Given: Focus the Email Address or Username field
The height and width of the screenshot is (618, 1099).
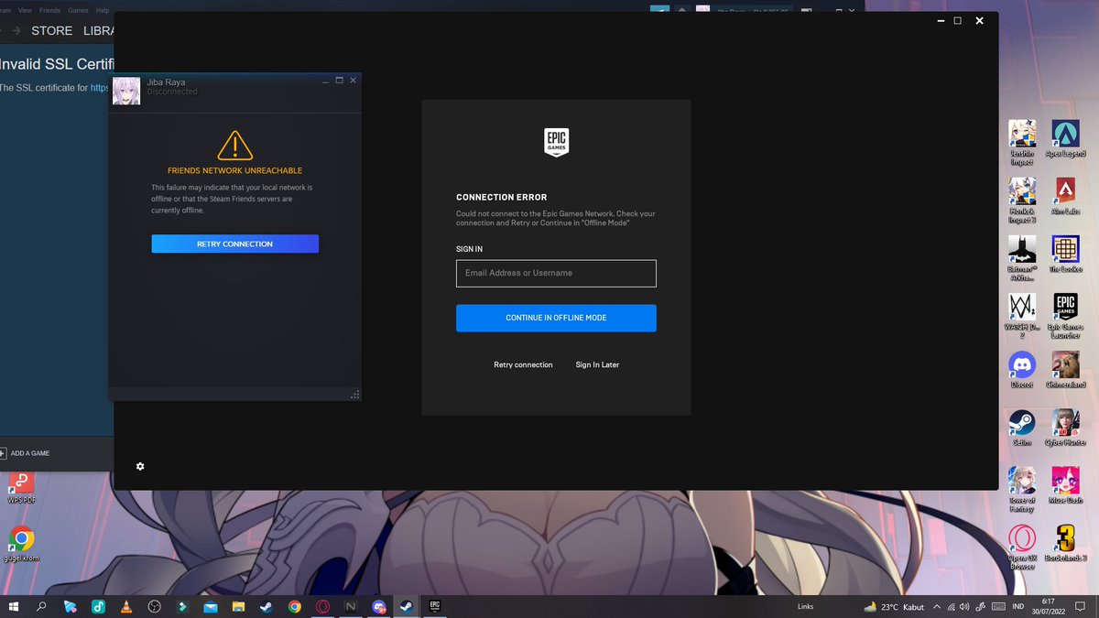Looking at the screenshot, I should (556, 273).
